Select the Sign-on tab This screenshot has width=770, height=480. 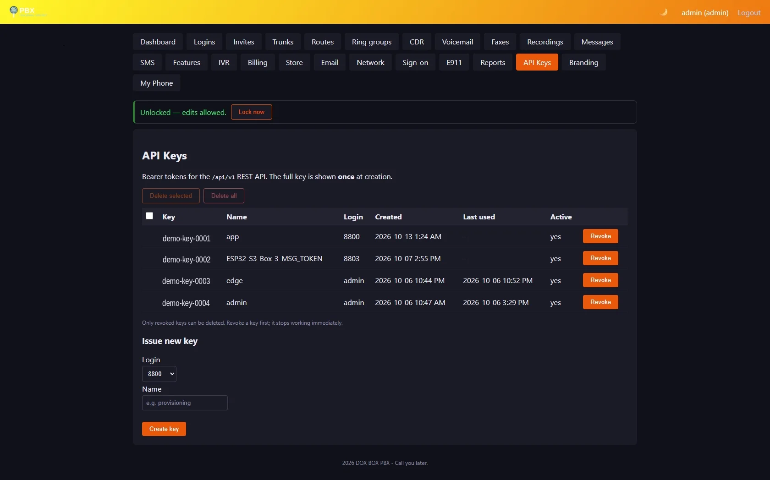(x=415, y=62)
